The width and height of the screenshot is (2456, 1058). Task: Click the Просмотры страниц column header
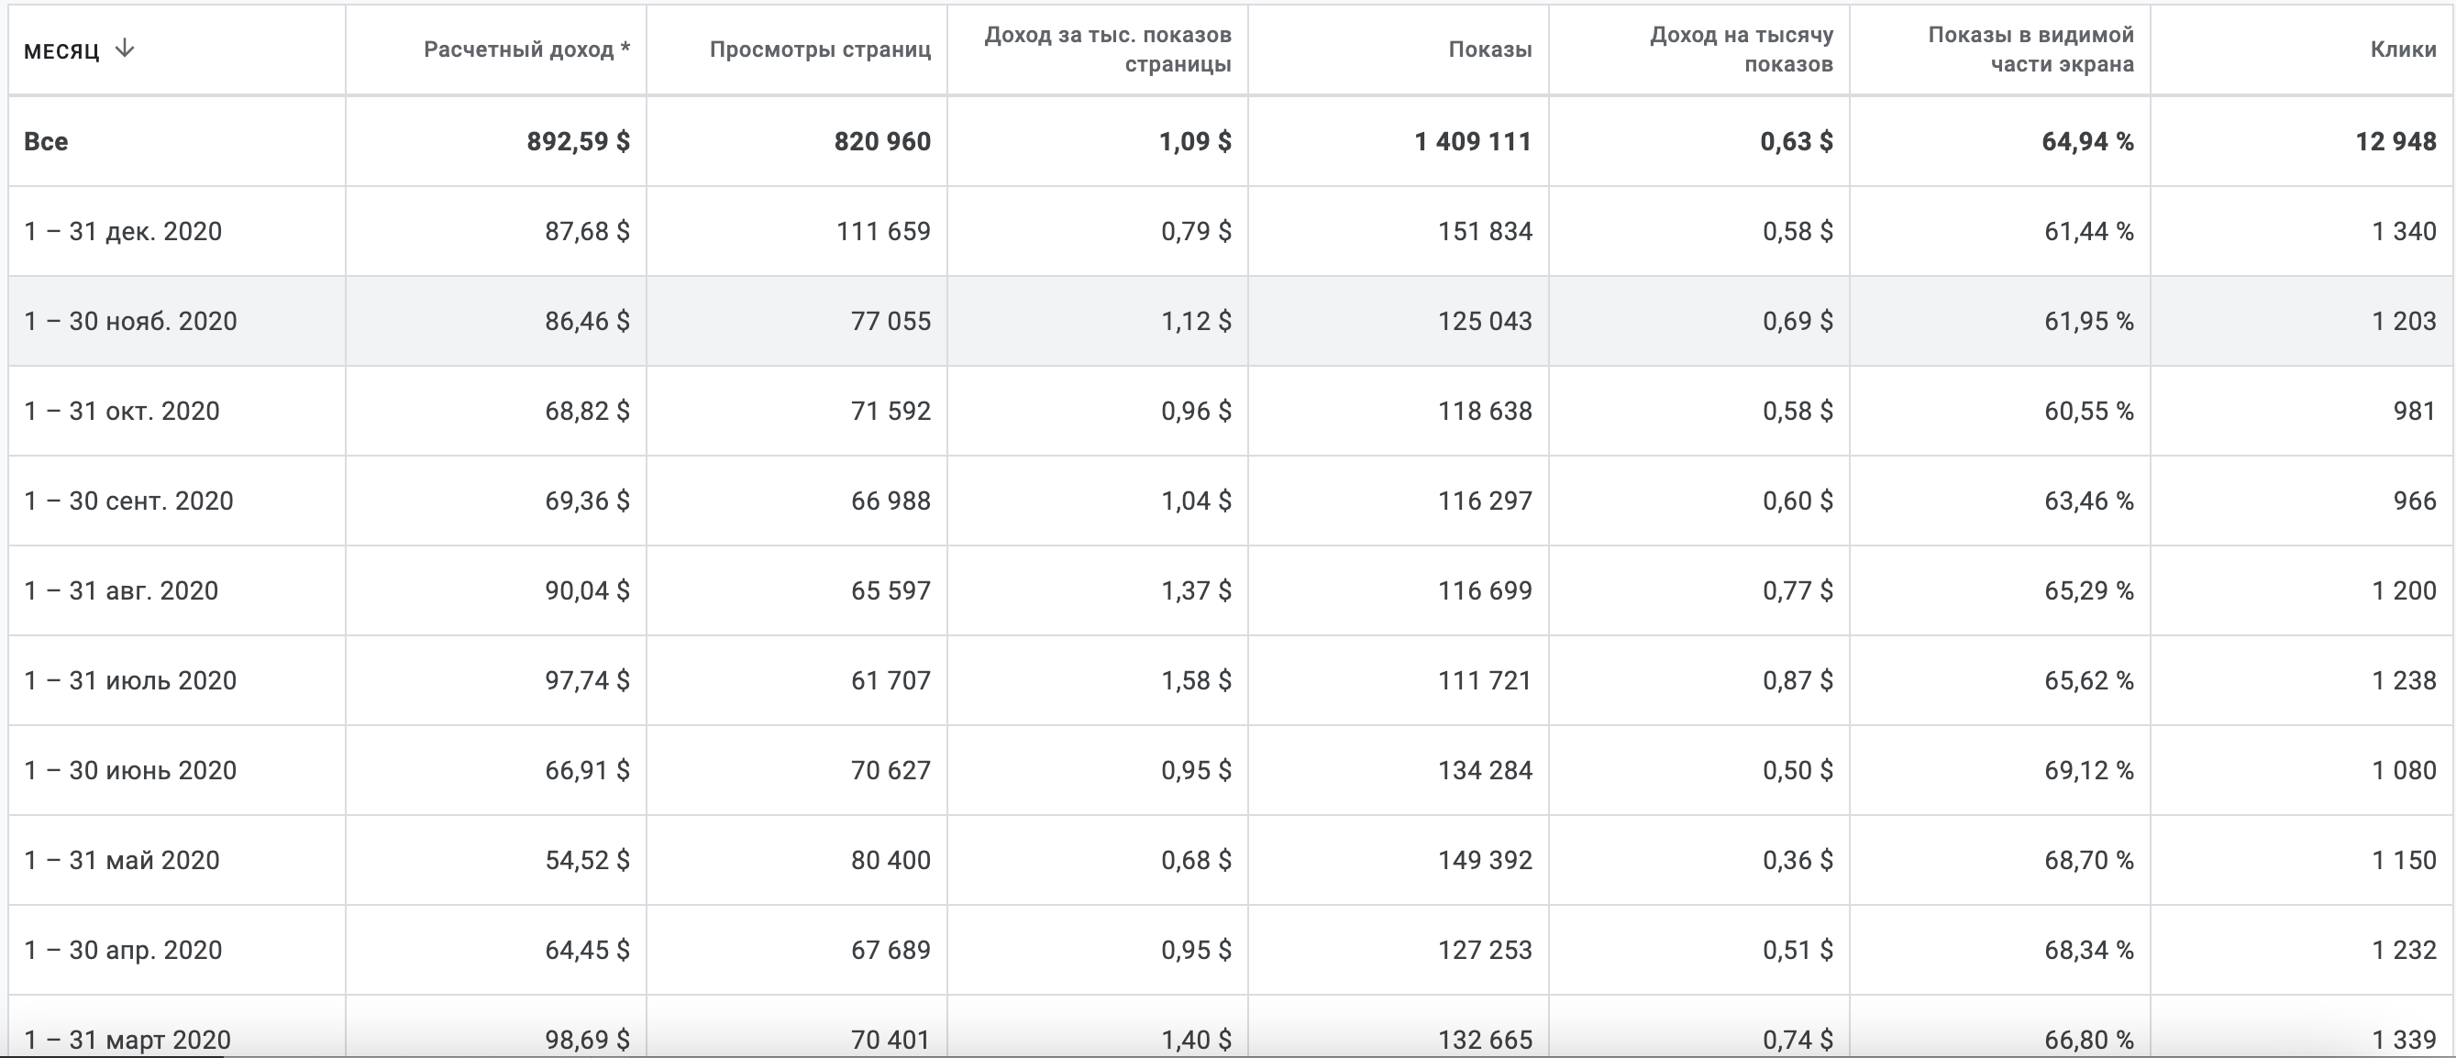click(819, 50)
